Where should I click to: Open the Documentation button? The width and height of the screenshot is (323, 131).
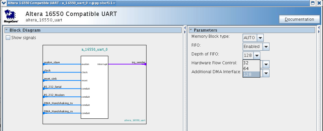point(299,19)
